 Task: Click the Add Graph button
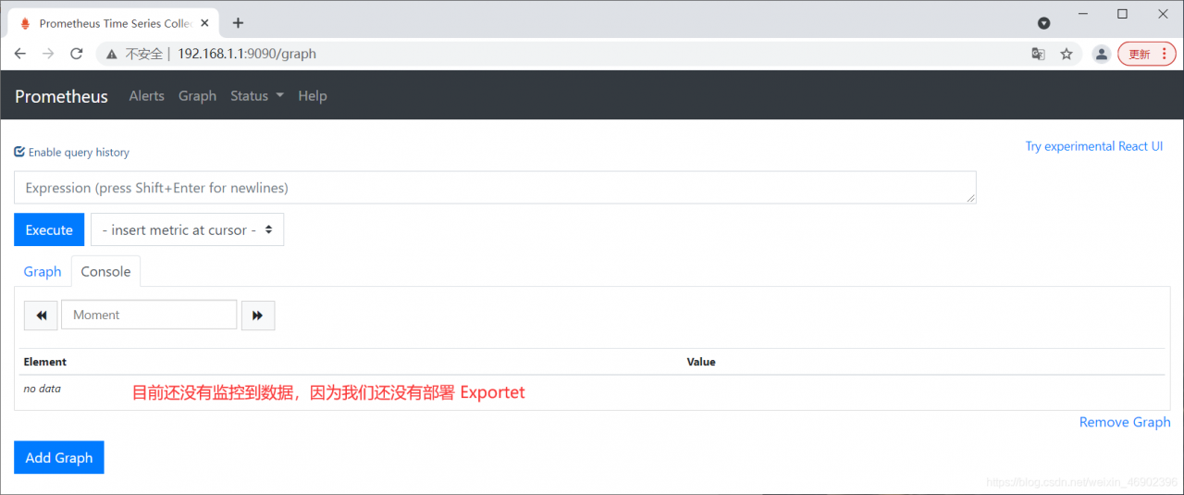tap(59, 457)
